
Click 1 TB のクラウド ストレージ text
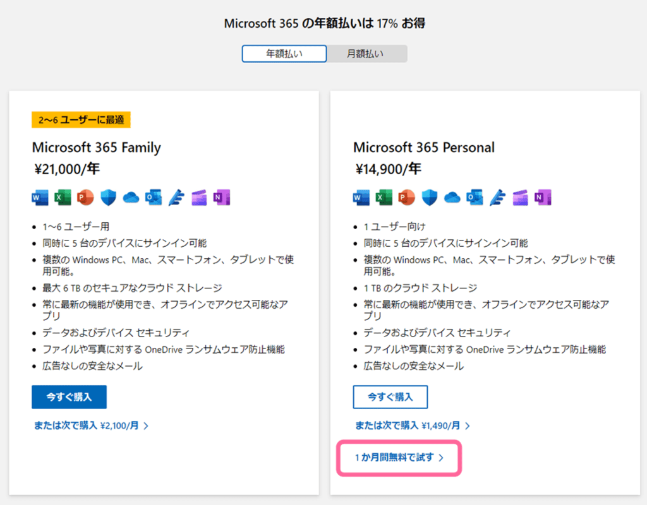(420, 288)
